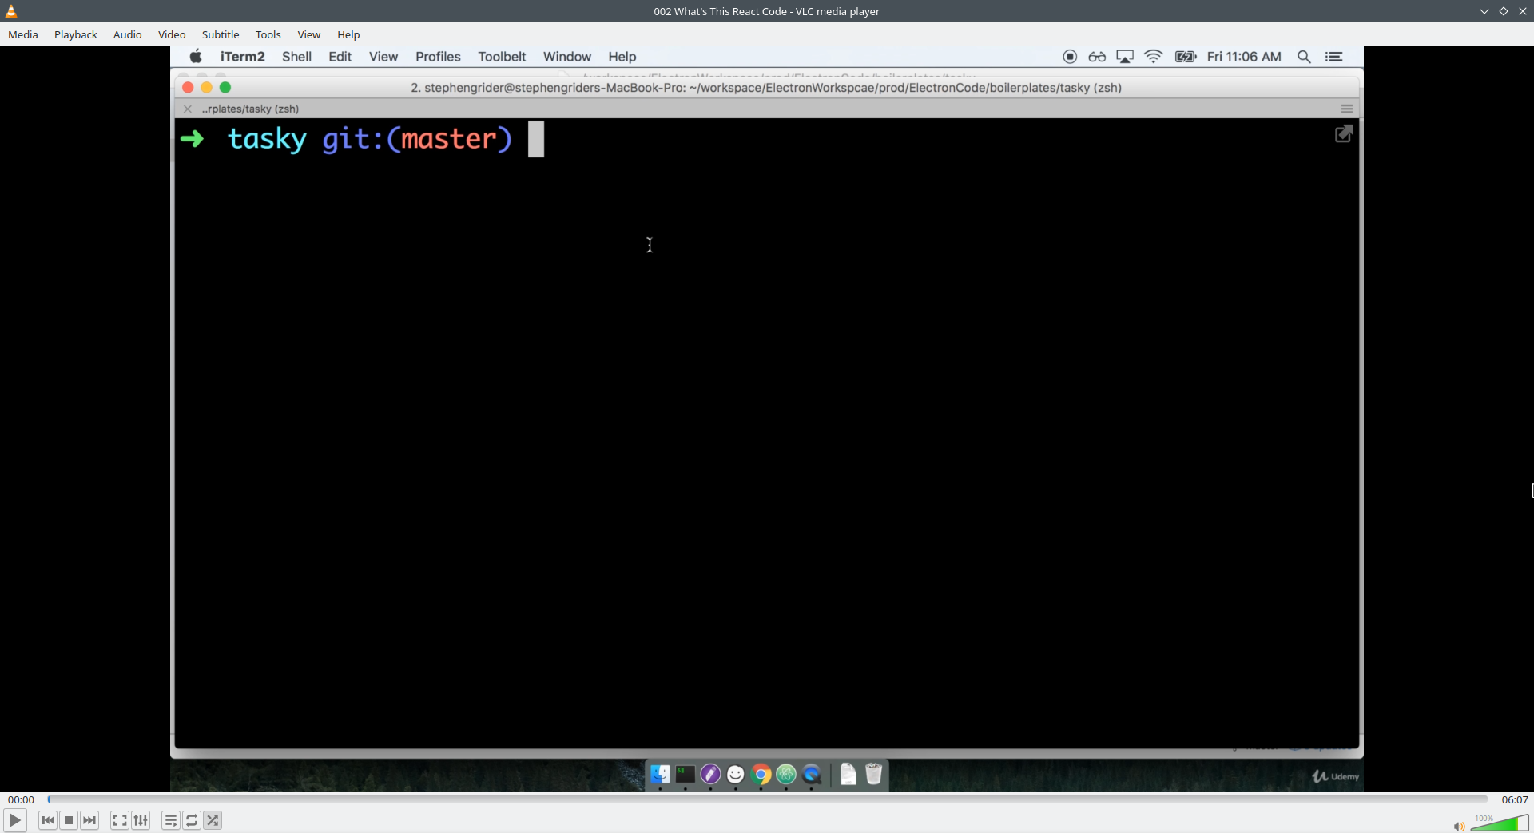The width and height of the screenshot is (1534, 833).
Task: Click the Chrome icon in the Dock
Action: coord(761,774)
